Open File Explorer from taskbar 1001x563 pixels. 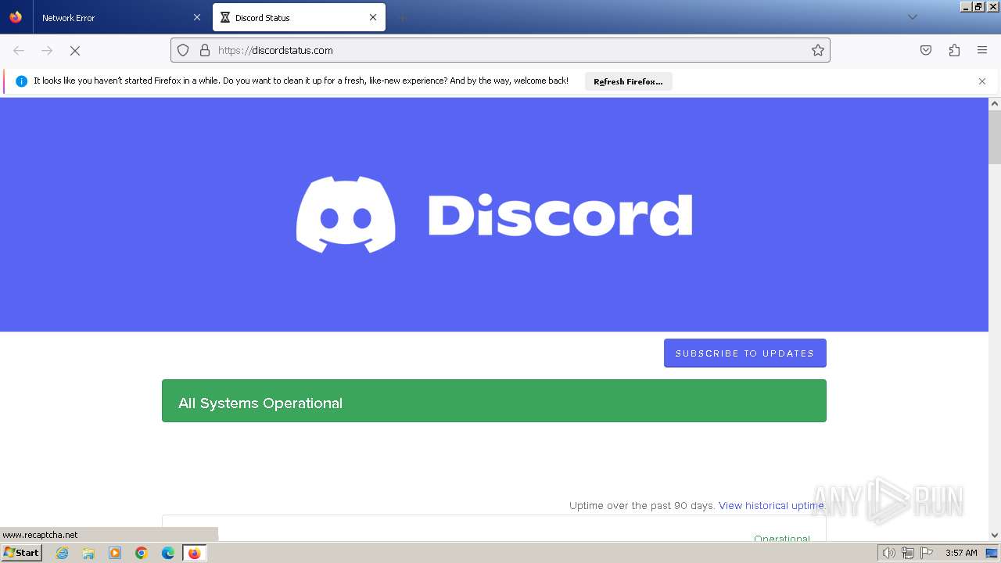click(x=88, y=553)
